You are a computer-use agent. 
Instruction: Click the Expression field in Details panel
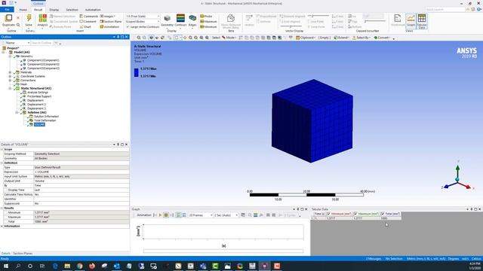(x=82, y=172)
